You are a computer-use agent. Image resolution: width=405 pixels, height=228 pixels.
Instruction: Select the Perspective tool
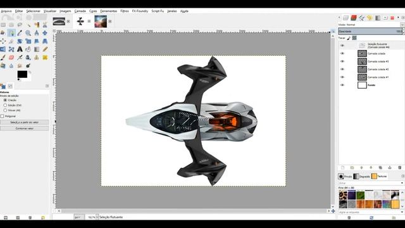click(x=45, y=41)
